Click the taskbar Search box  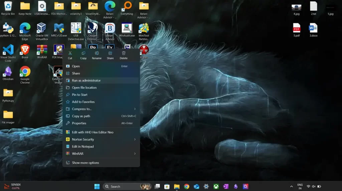122,186
